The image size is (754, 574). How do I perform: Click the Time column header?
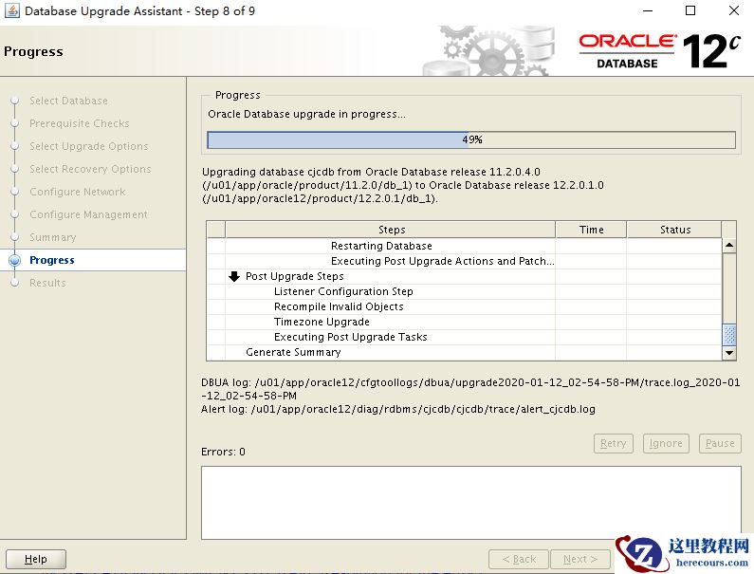[x=591, y=230]
